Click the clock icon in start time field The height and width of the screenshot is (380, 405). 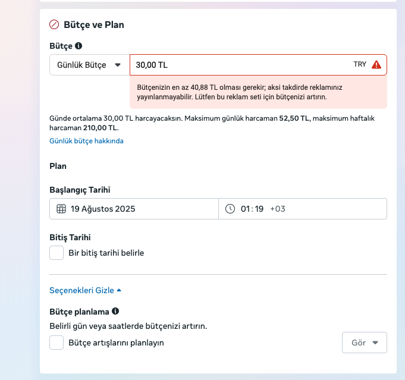pos(230,209)
